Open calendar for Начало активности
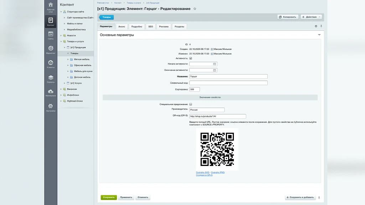The height and width of the screenshot is (205, 365). [x=214, y=64]
